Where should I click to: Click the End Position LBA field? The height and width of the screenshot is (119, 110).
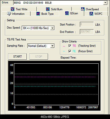(86, 32)
